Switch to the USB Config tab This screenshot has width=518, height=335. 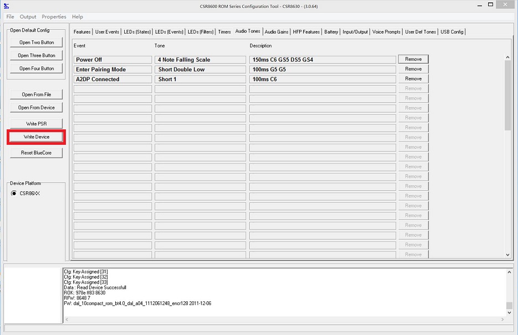452,32
